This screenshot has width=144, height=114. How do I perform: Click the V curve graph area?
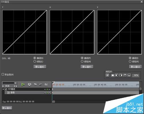120,32
